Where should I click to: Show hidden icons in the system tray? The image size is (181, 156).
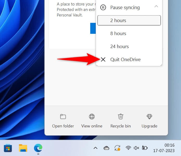click(96, 148)
